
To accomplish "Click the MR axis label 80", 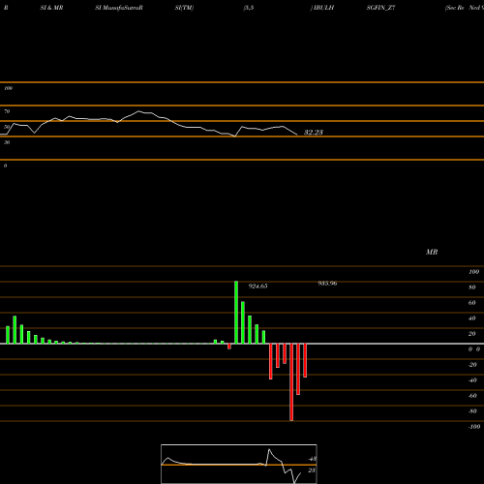I will tap(472, 287).
